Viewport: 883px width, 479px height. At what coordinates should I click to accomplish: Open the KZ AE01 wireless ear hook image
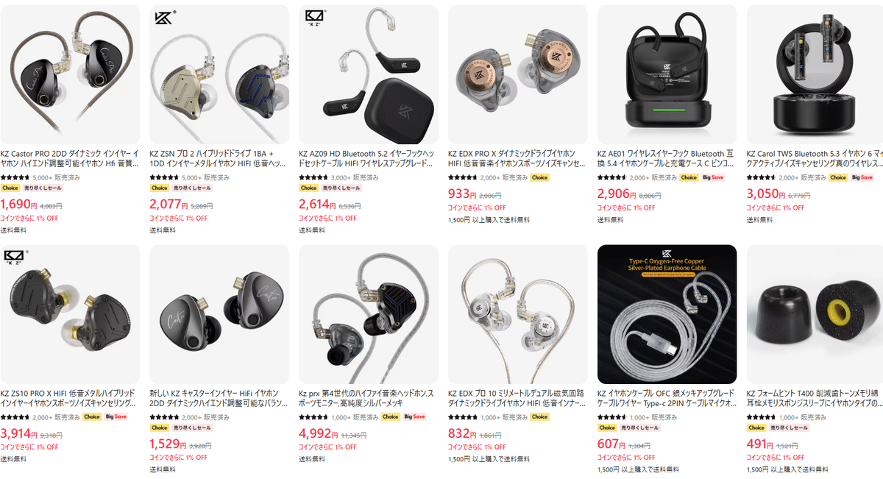pyautogui.click(x=667, y=74)
